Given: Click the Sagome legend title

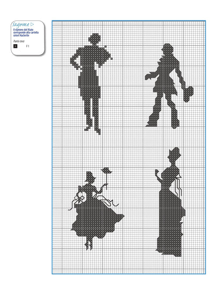Looking at the screenshot, I should pos(21,25).
